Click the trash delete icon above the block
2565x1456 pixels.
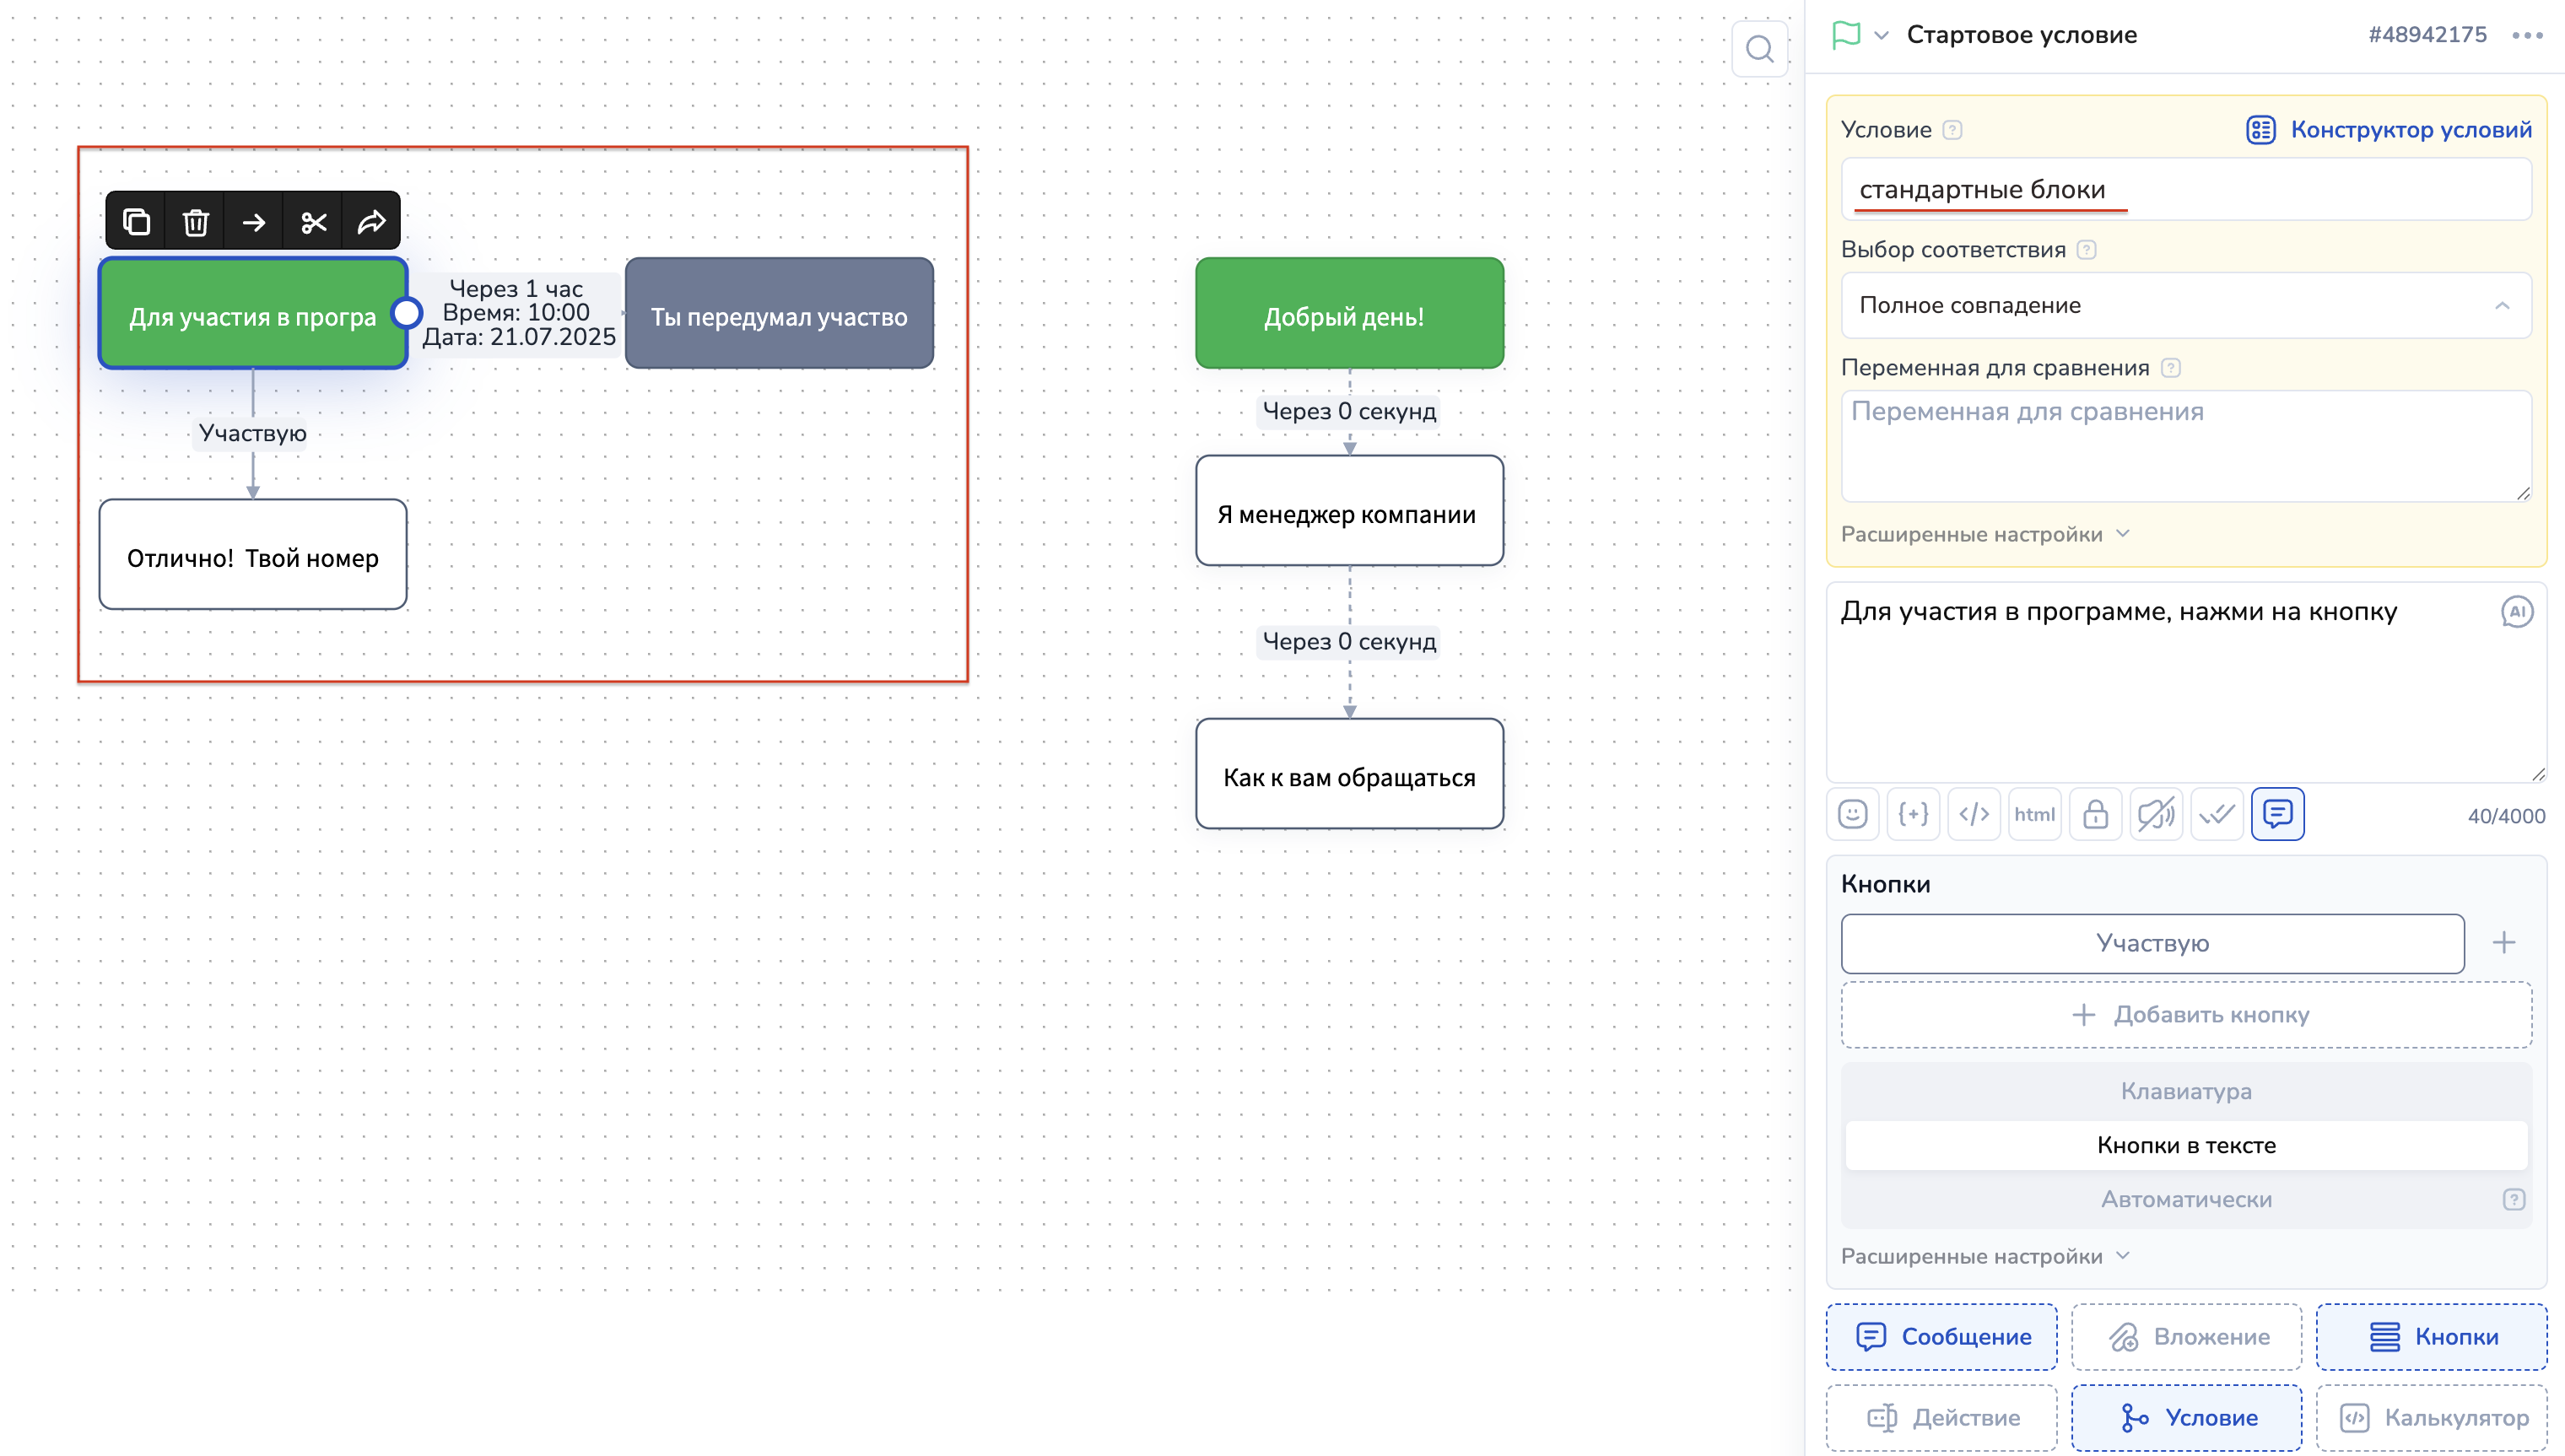(x=195, y=221)
